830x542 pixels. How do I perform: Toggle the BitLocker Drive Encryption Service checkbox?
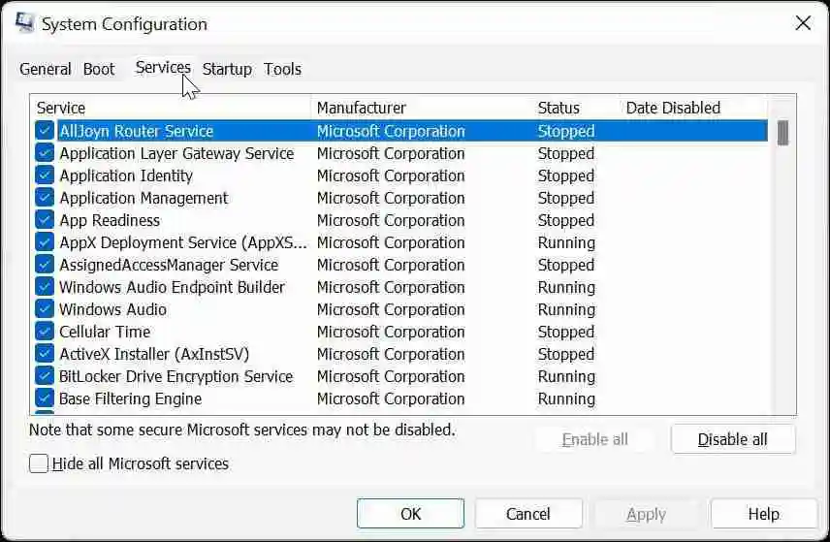(45, 376)
